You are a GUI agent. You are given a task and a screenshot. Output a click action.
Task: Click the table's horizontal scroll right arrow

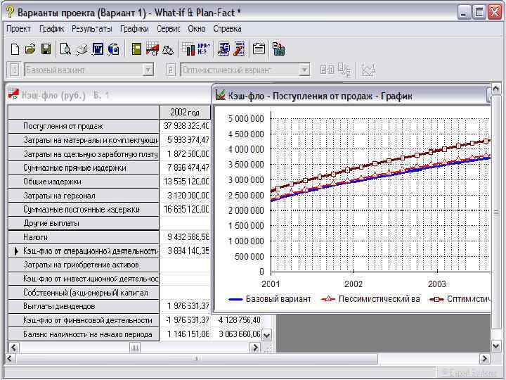255,348
